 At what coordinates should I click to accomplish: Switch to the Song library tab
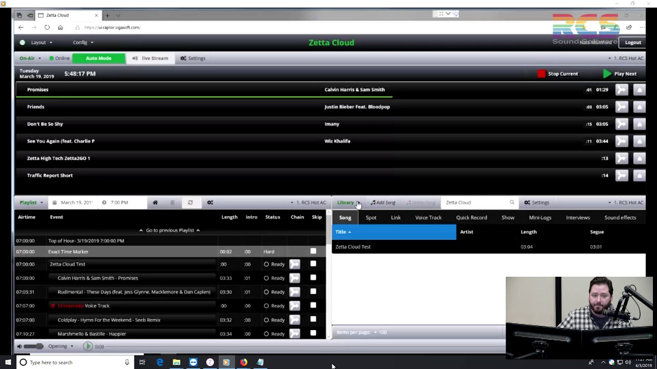345,218
